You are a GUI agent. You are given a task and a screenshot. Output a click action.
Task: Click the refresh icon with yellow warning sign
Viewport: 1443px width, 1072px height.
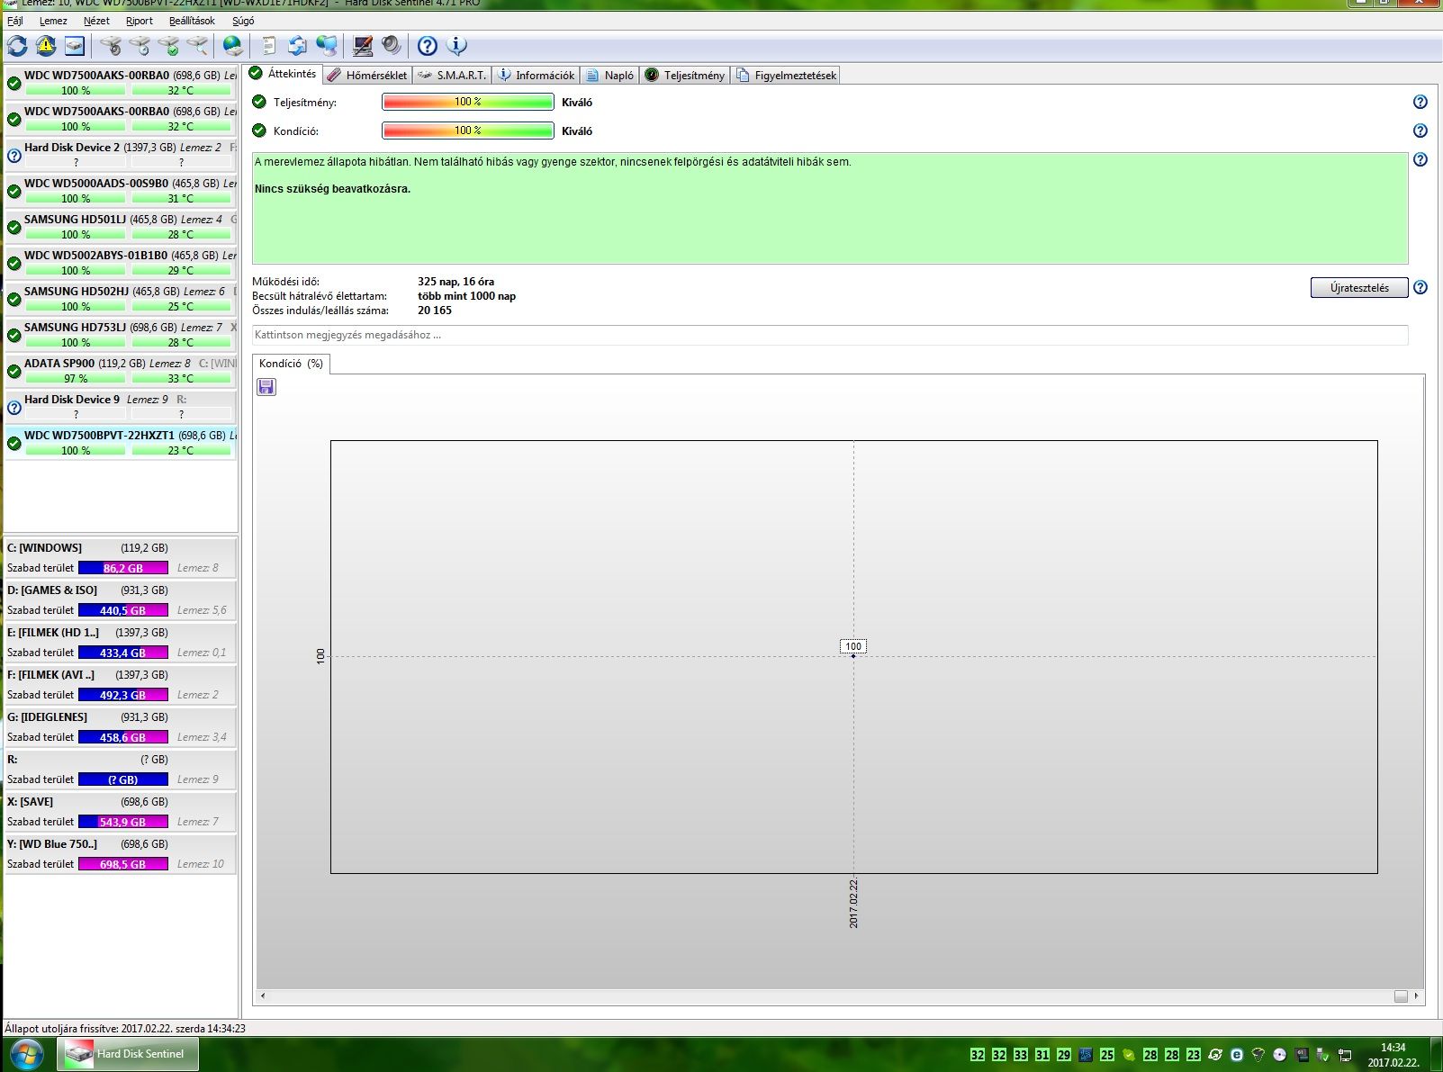tap(46, 46)
